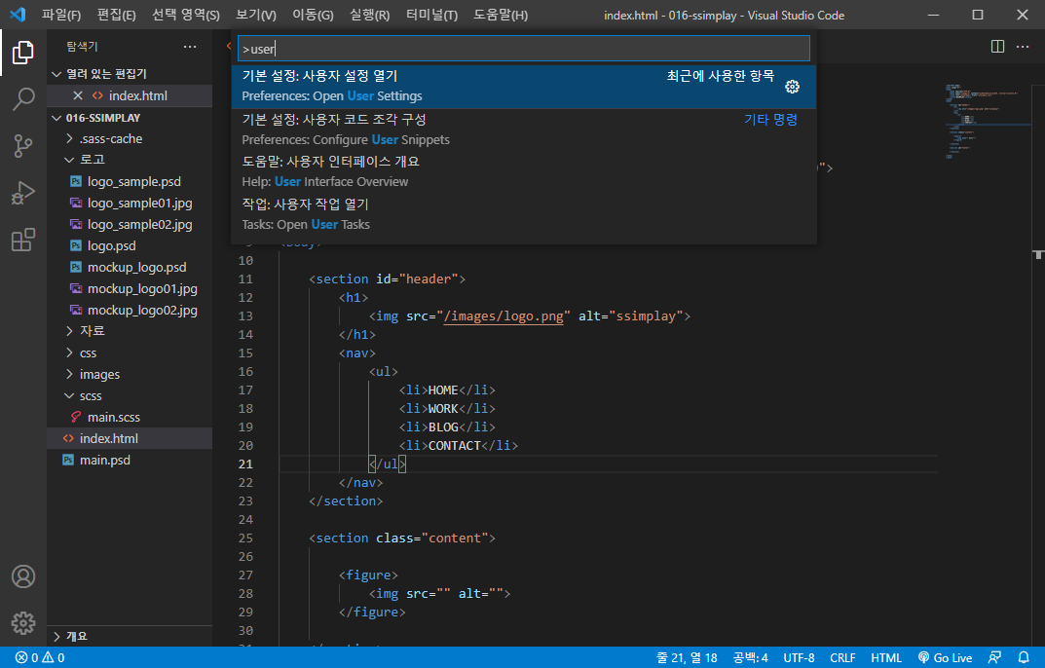1045x668 pixels.
Task: Change line ending via CRLF
Action: point(842,658)
